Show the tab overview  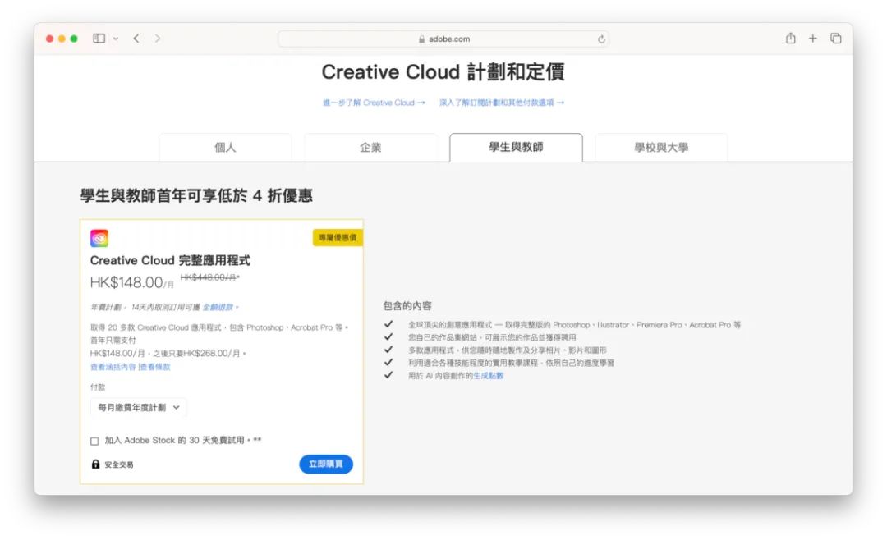tap(835, 39)
